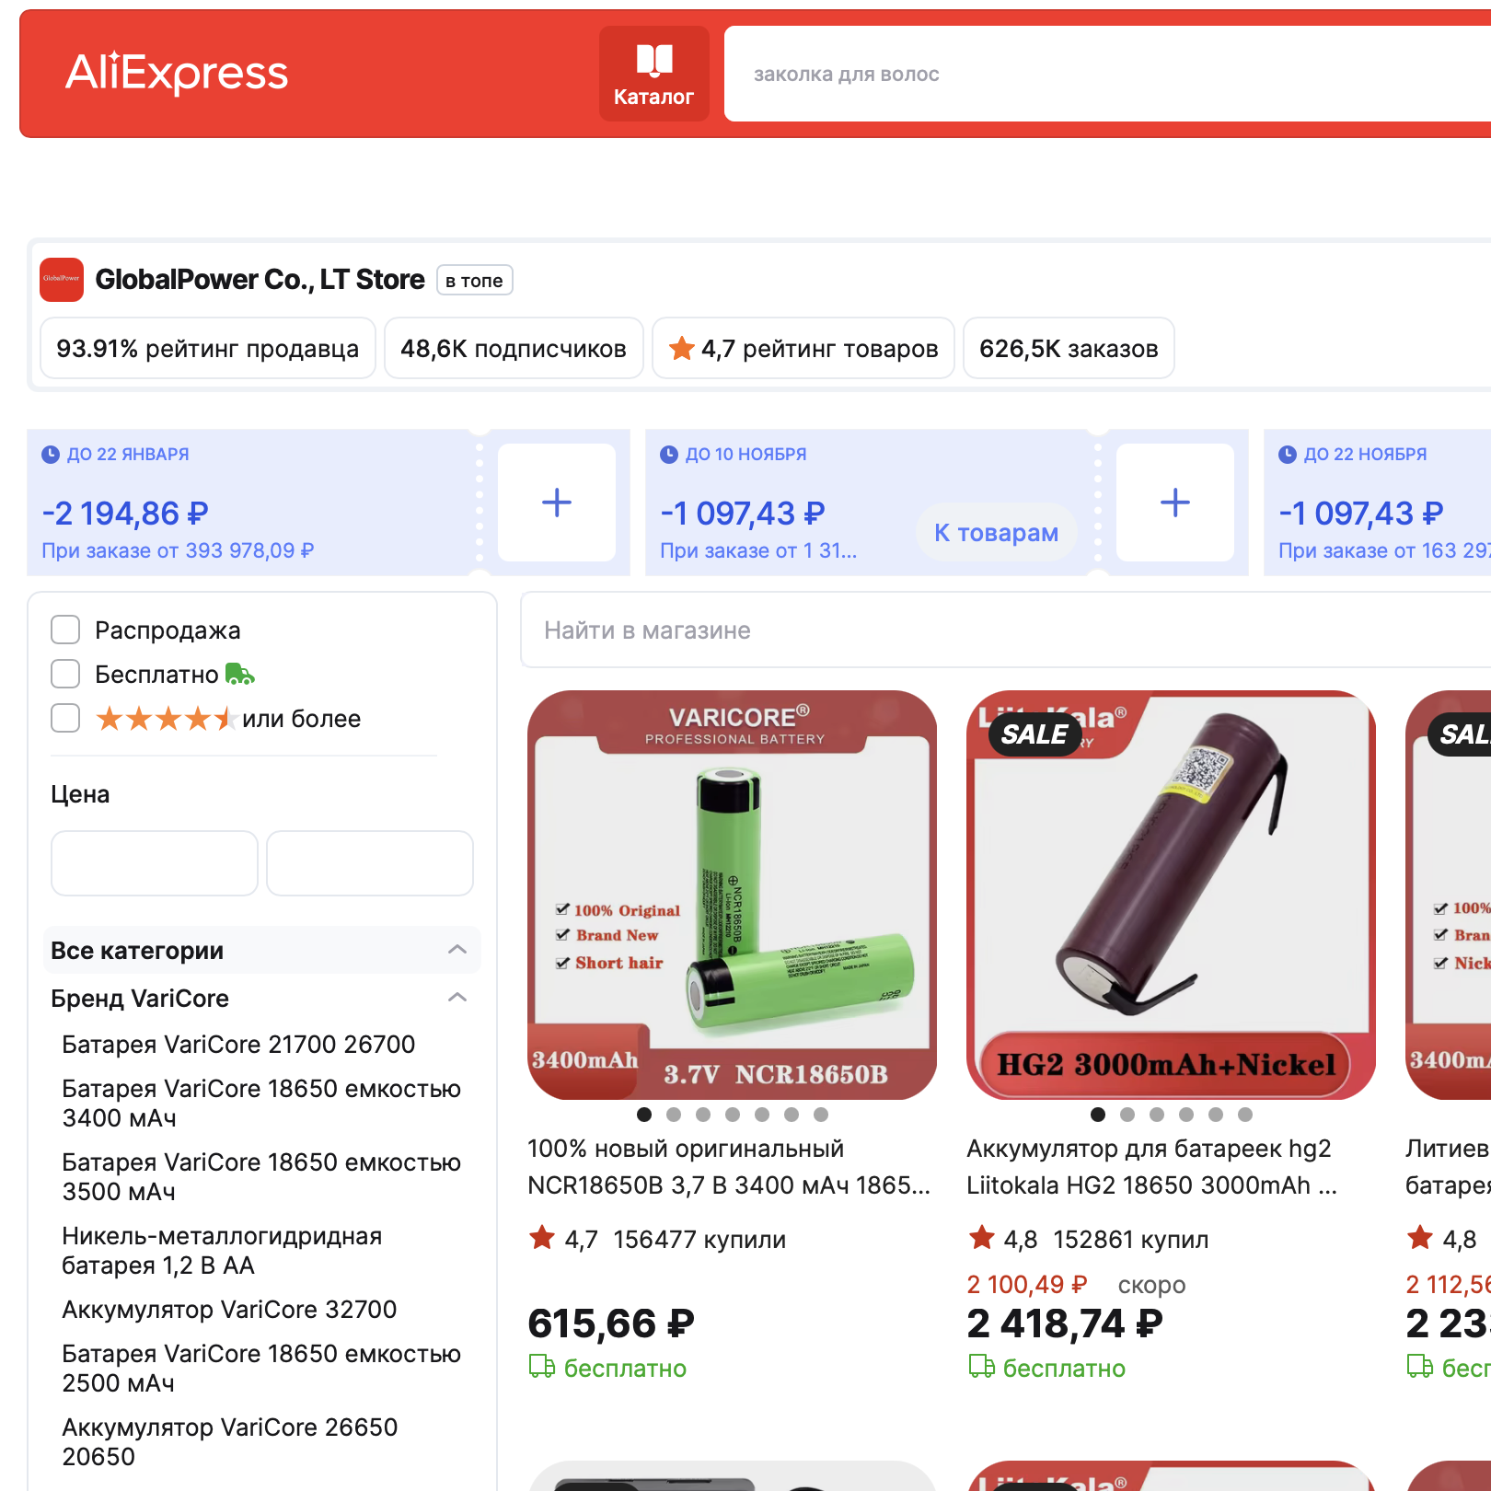Enable the Распродажа checkbox
Screen dimensions: 1491x1491
click(65, 630)
